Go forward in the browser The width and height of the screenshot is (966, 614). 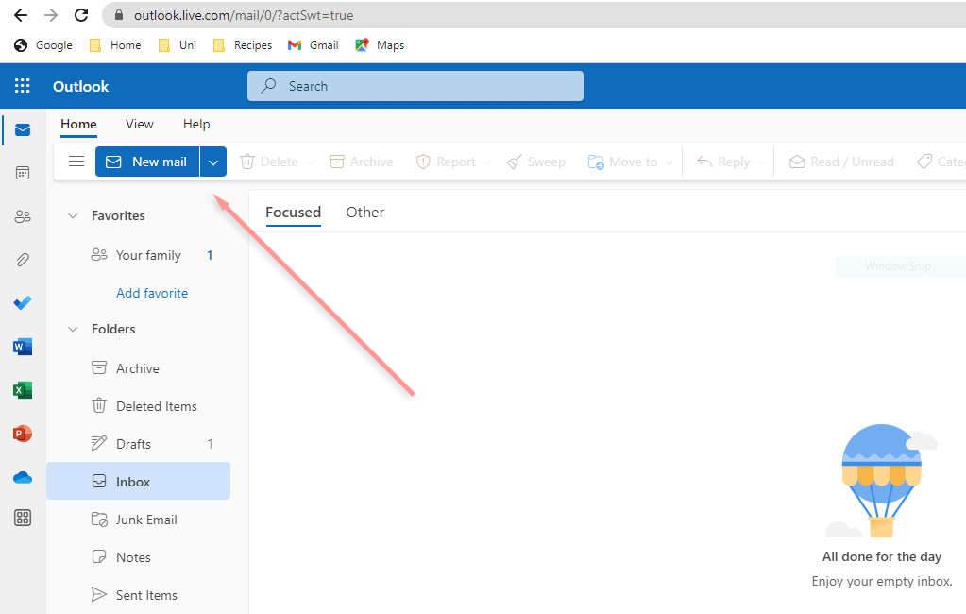tap(50, 15)
